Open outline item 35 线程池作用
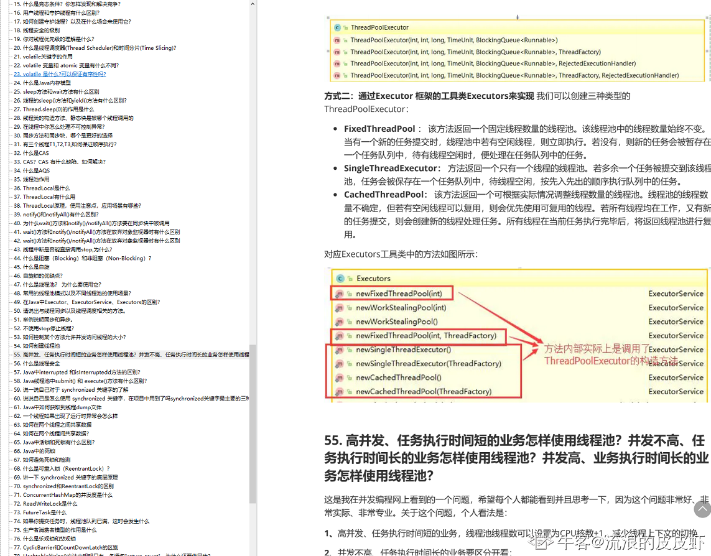This screenshot has height=556, width=711. [x=32, y=179]
